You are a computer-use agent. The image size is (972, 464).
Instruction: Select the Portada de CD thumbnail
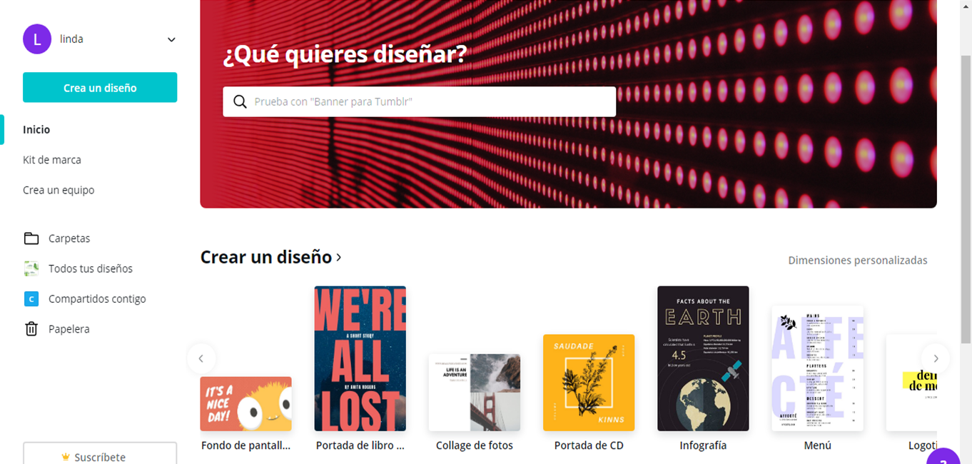589,383
